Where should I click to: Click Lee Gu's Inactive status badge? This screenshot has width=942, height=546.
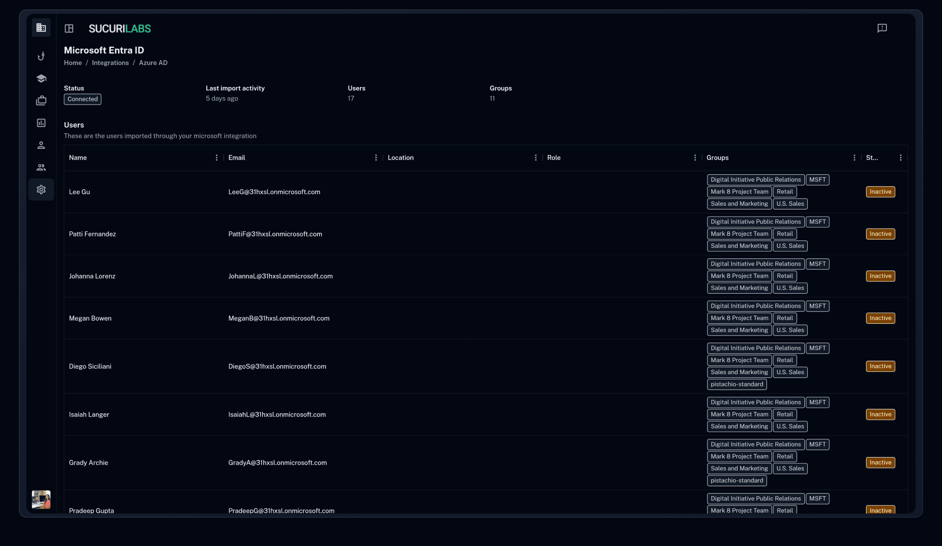point(880,192)
